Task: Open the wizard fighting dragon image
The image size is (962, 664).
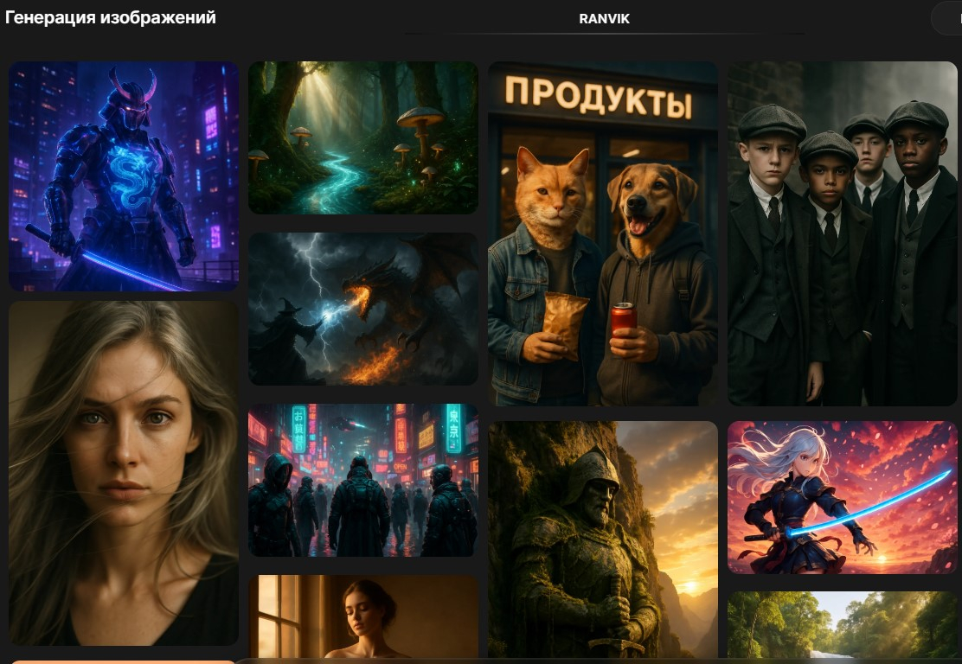Action: tap(363, 309)
